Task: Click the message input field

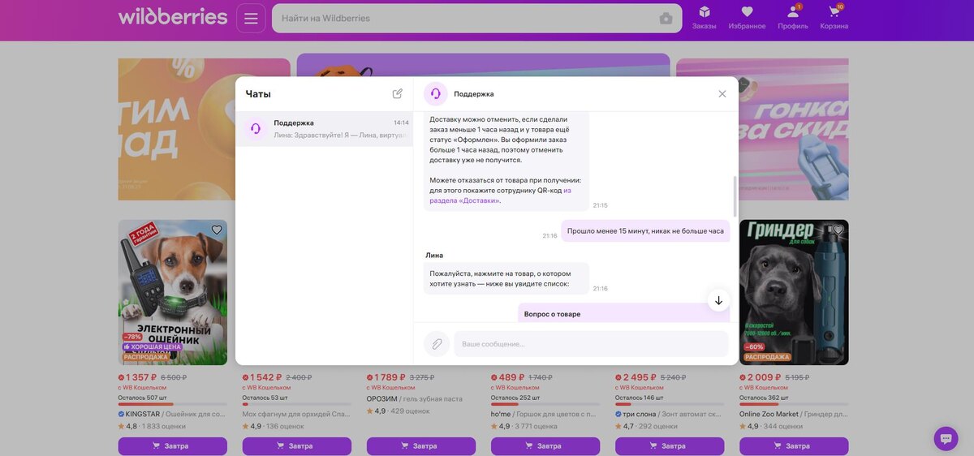Action: (x=591, y=344)
